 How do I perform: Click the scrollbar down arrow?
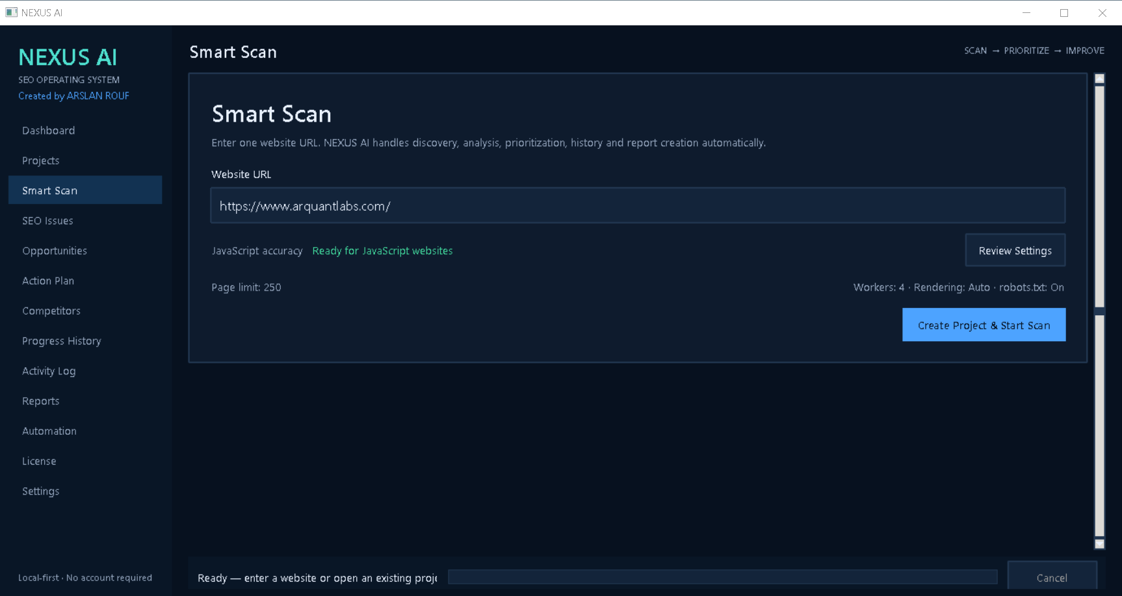click(1099, 544)
